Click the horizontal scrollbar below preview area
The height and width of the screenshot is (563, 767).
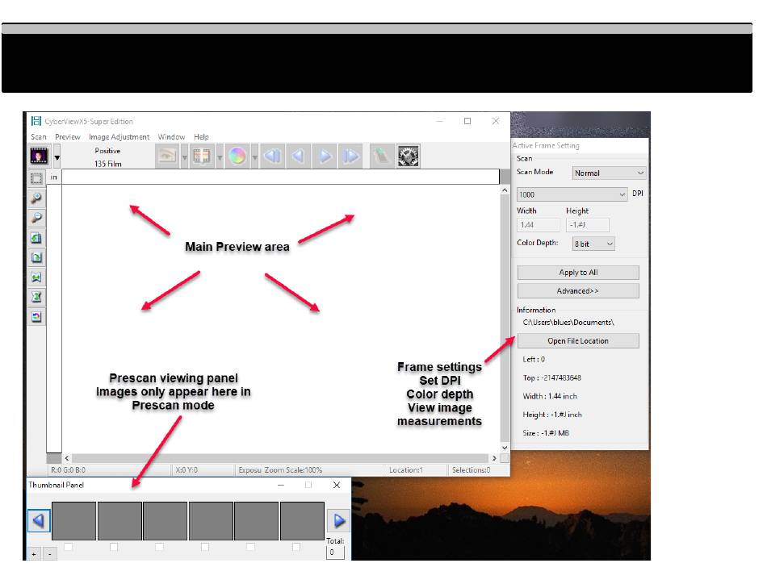275,457
